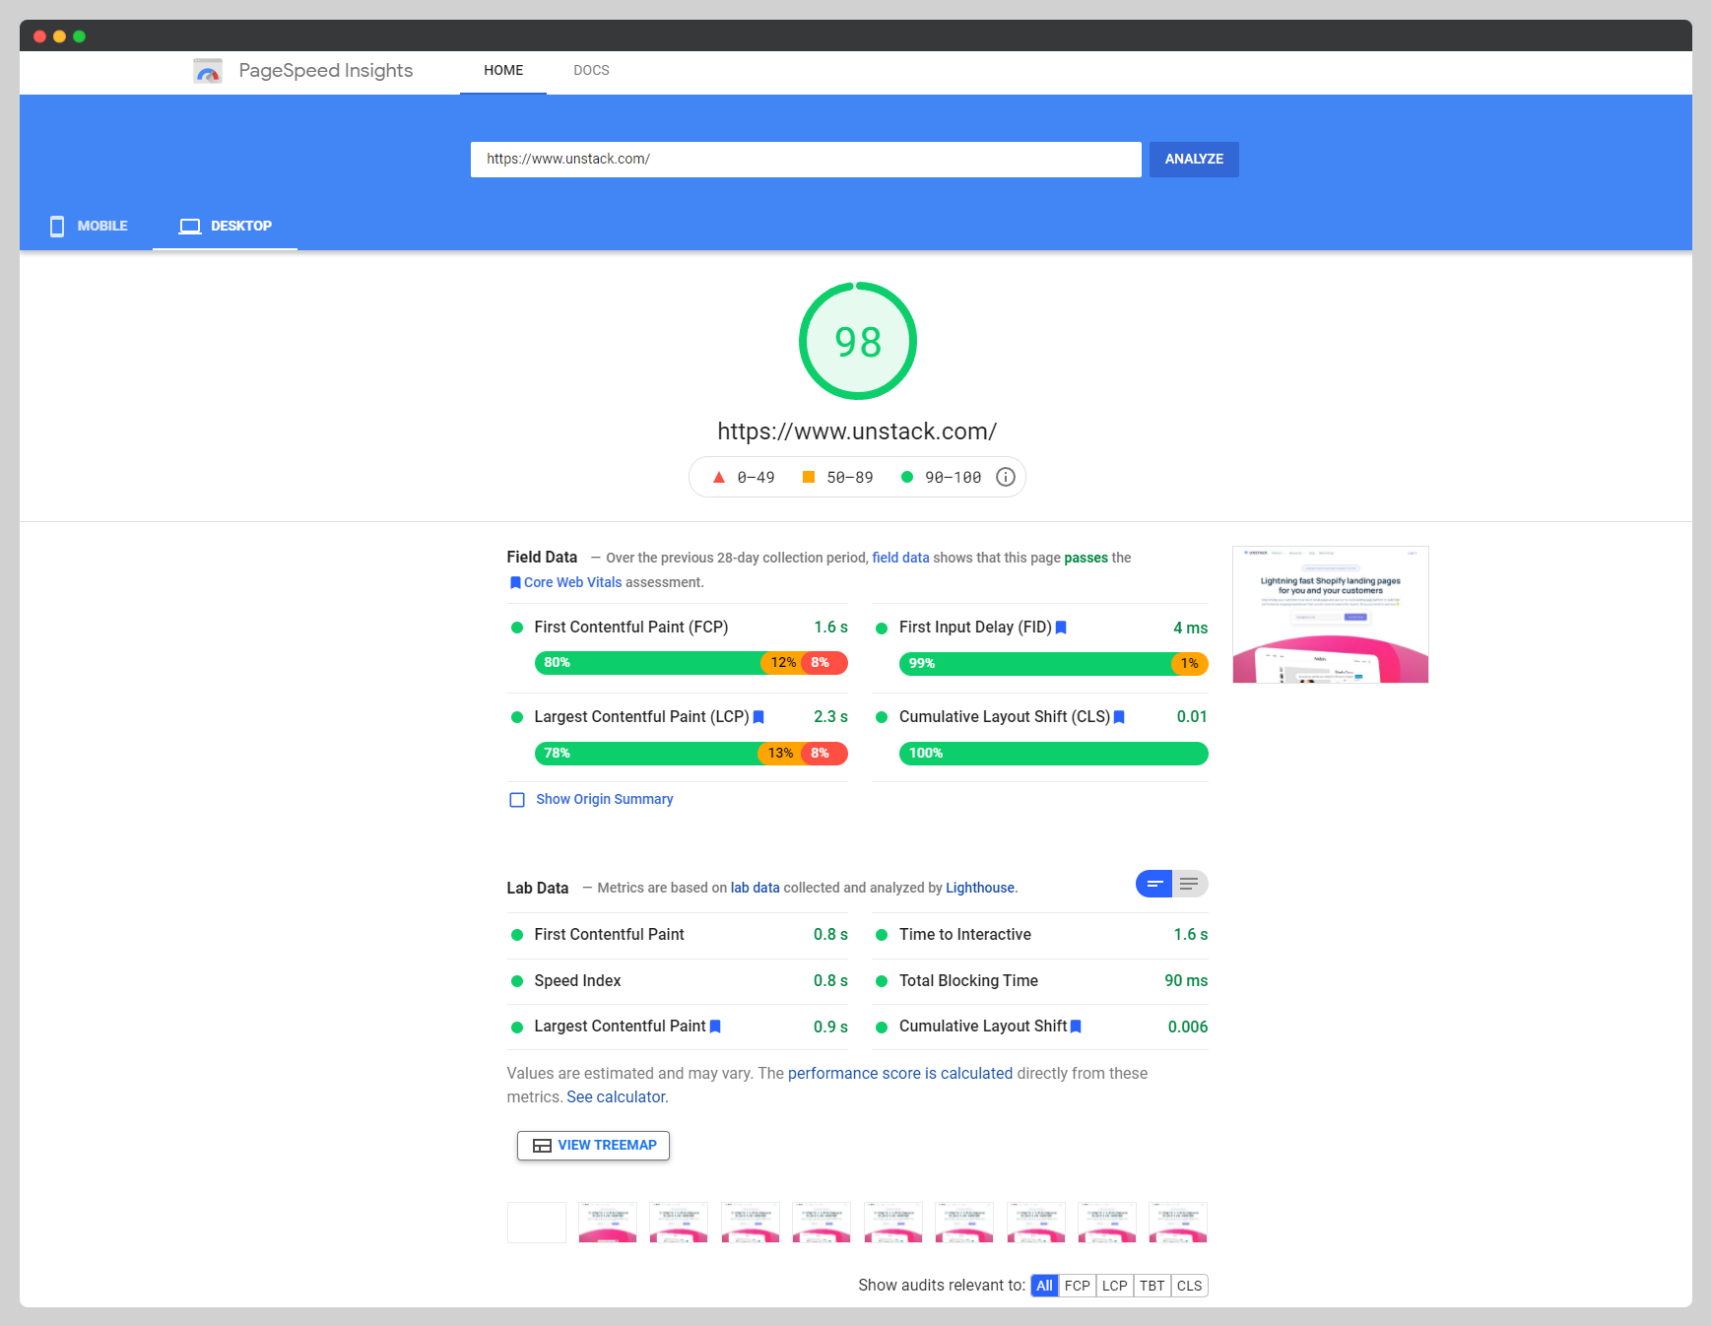
Task: Click the bookmark icon beside Largest Contentful Paint
Action: 758,717
